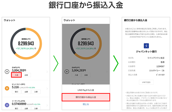Click 日本円(JPY) label in left wallet
Image resolution: width=172 pixels, height=112 pixels.
click(x=16, y=67)
